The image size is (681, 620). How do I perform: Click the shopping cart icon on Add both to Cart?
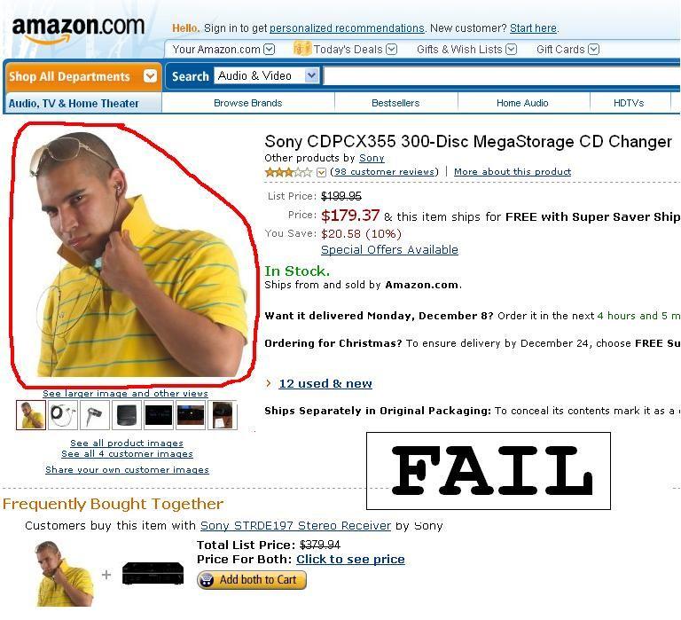click(207, 580)
